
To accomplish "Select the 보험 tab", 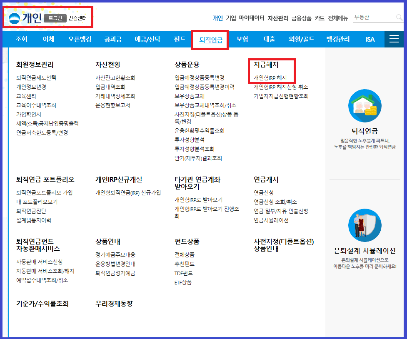I will pos(242,39).
